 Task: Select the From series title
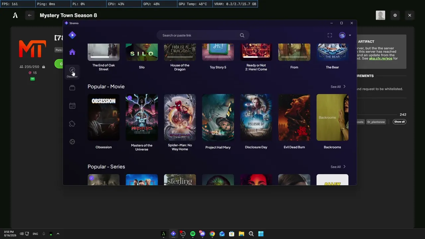(x=294, y=67)
